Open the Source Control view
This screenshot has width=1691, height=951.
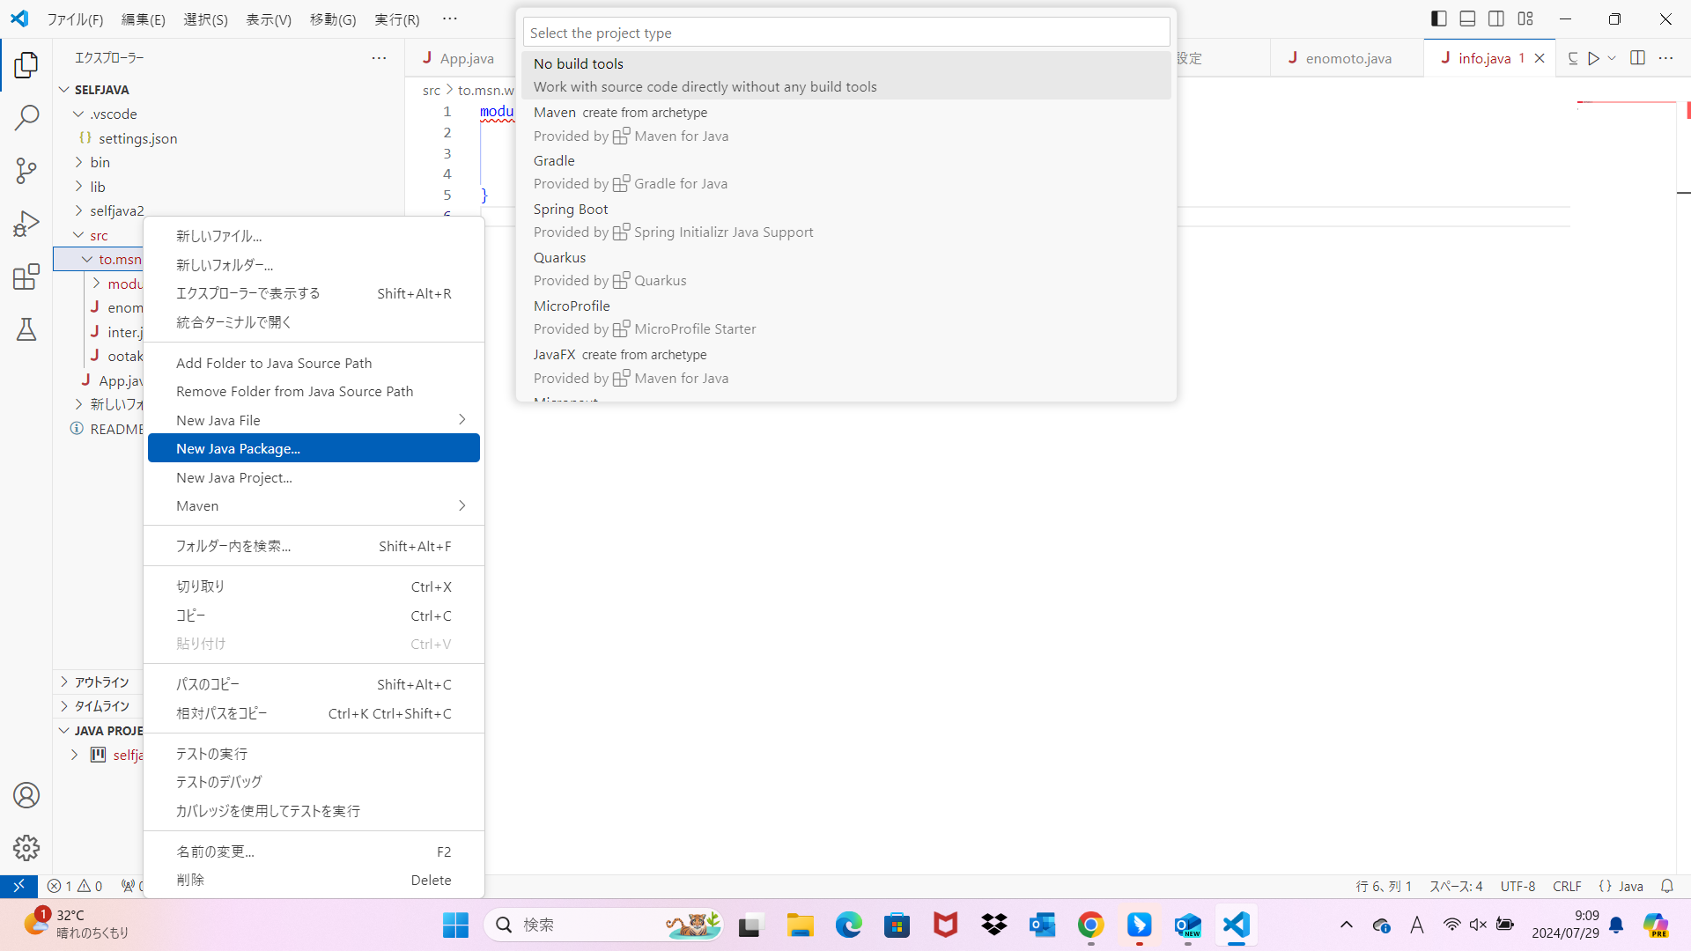click(26, 170)
